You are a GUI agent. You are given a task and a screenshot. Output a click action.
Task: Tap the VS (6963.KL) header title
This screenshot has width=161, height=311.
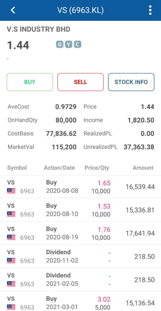point(80,10)
